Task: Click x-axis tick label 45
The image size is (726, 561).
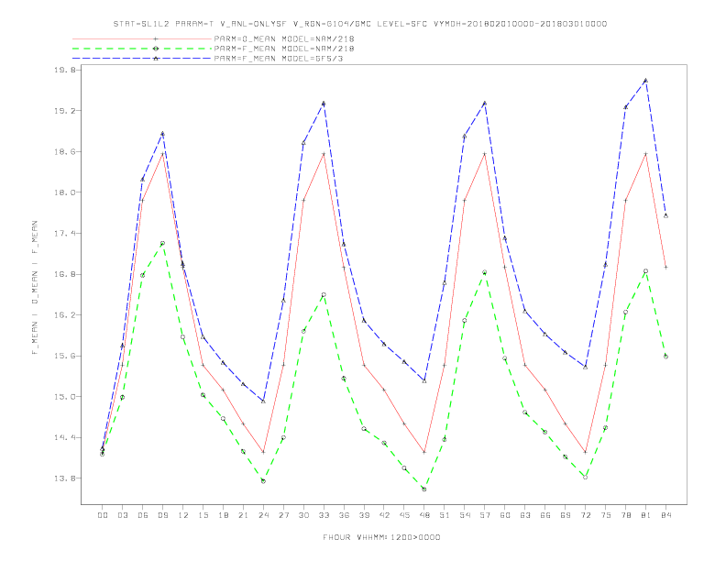Action: coord(404,515)
